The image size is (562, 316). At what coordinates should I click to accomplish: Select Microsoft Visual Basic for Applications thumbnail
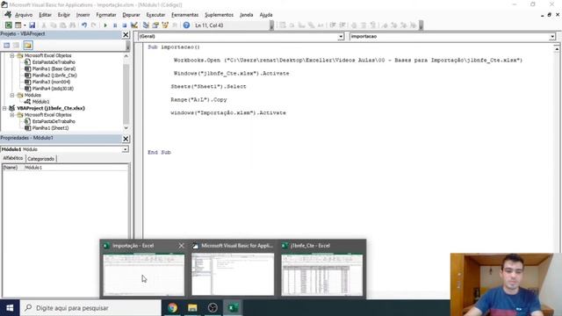tap(233, 275)
